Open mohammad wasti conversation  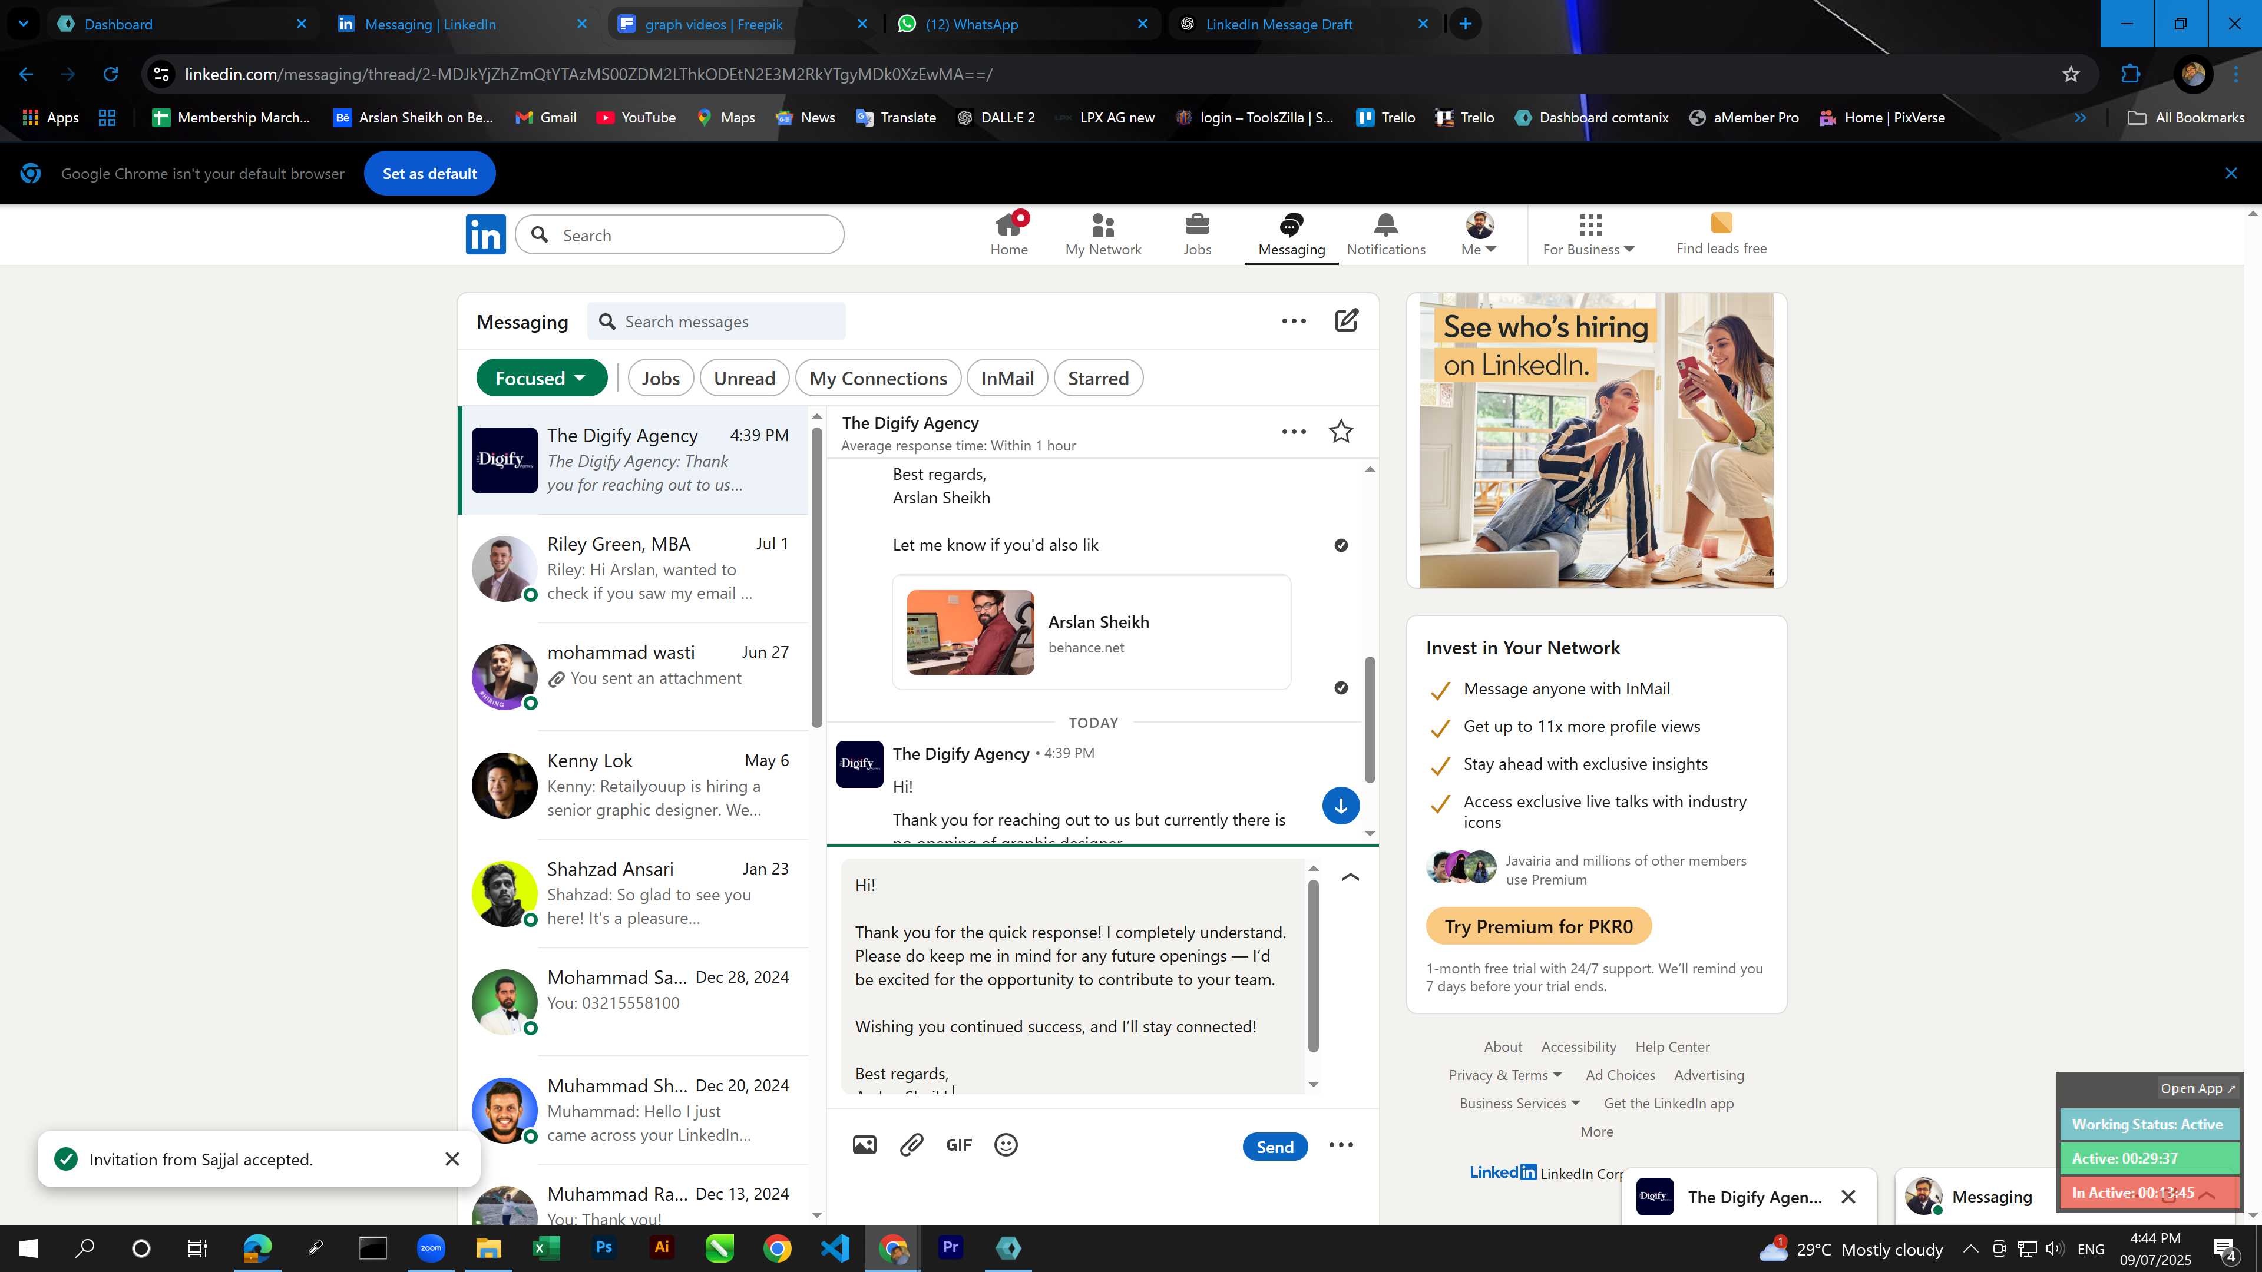click(x=633, y=677)
